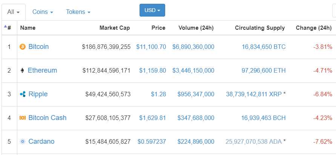Sort by rank using the # column arrow
The width and height of the screenshot is (336, 155).
click(8, 27)
